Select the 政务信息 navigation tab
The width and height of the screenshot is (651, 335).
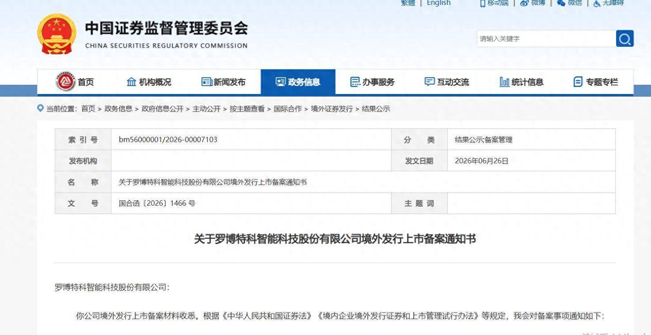click(x=298, y=82)
